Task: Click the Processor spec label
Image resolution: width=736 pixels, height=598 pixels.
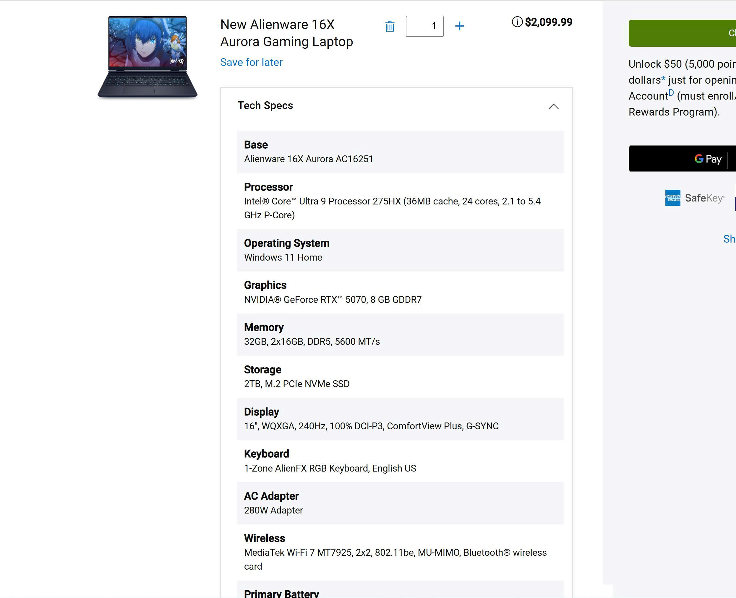Action: click(x=268, y=187)
